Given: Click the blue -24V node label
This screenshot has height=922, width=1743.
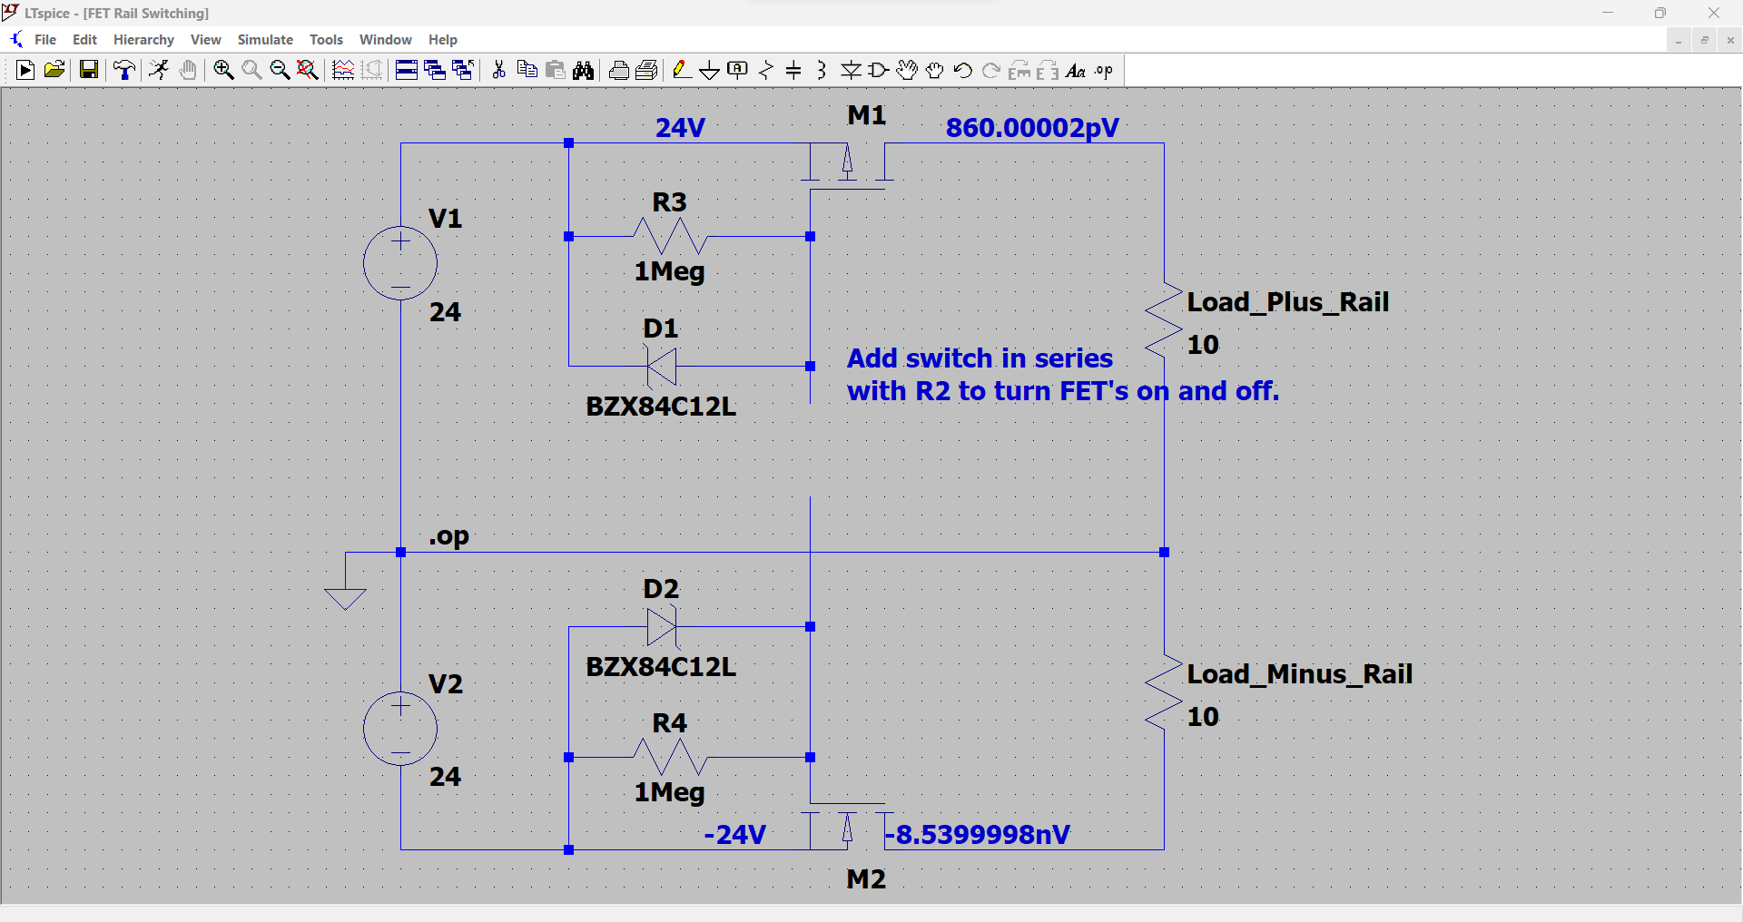Looking at the screenshot, I should click(735, 835).
